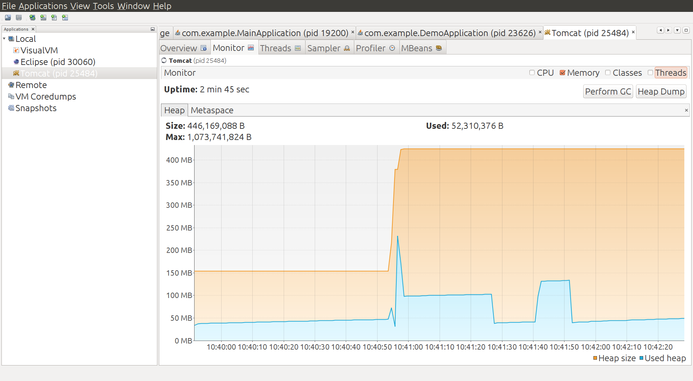Click the Load Snapshot toolbar icon
The height and width of the screenshot is (381, 693).
tap(8, 18)
